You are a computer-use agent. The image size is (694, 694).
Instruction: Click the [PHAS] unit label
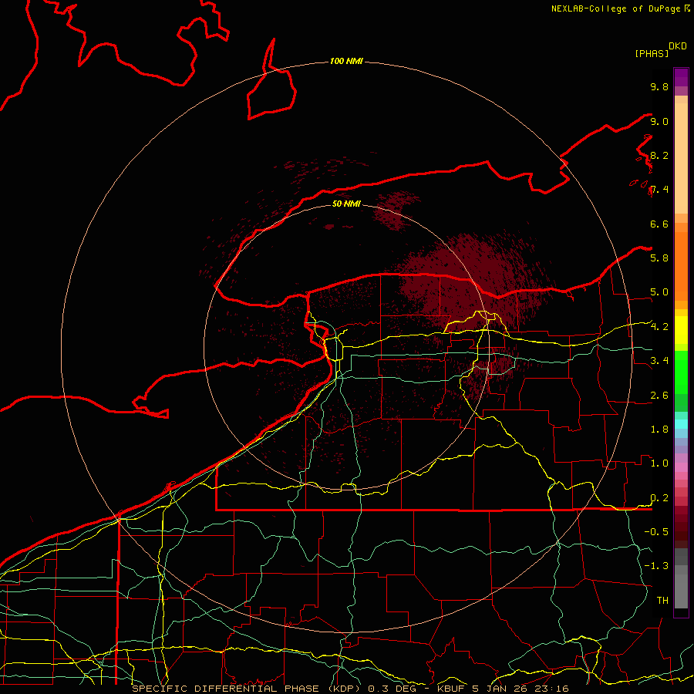tap(652, 53)
